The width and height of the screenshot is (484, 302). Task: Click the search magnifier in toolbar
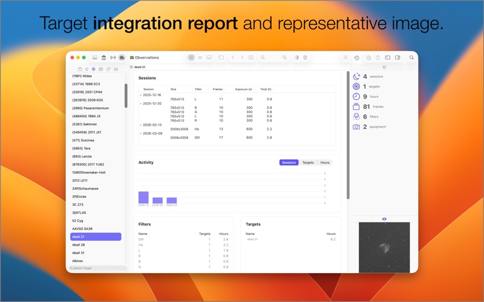(x=411, y=57)
